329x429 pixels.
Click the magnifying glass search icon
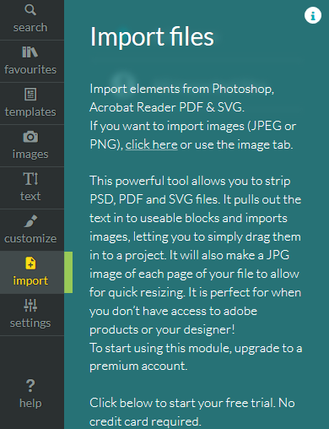pos(30,10)
